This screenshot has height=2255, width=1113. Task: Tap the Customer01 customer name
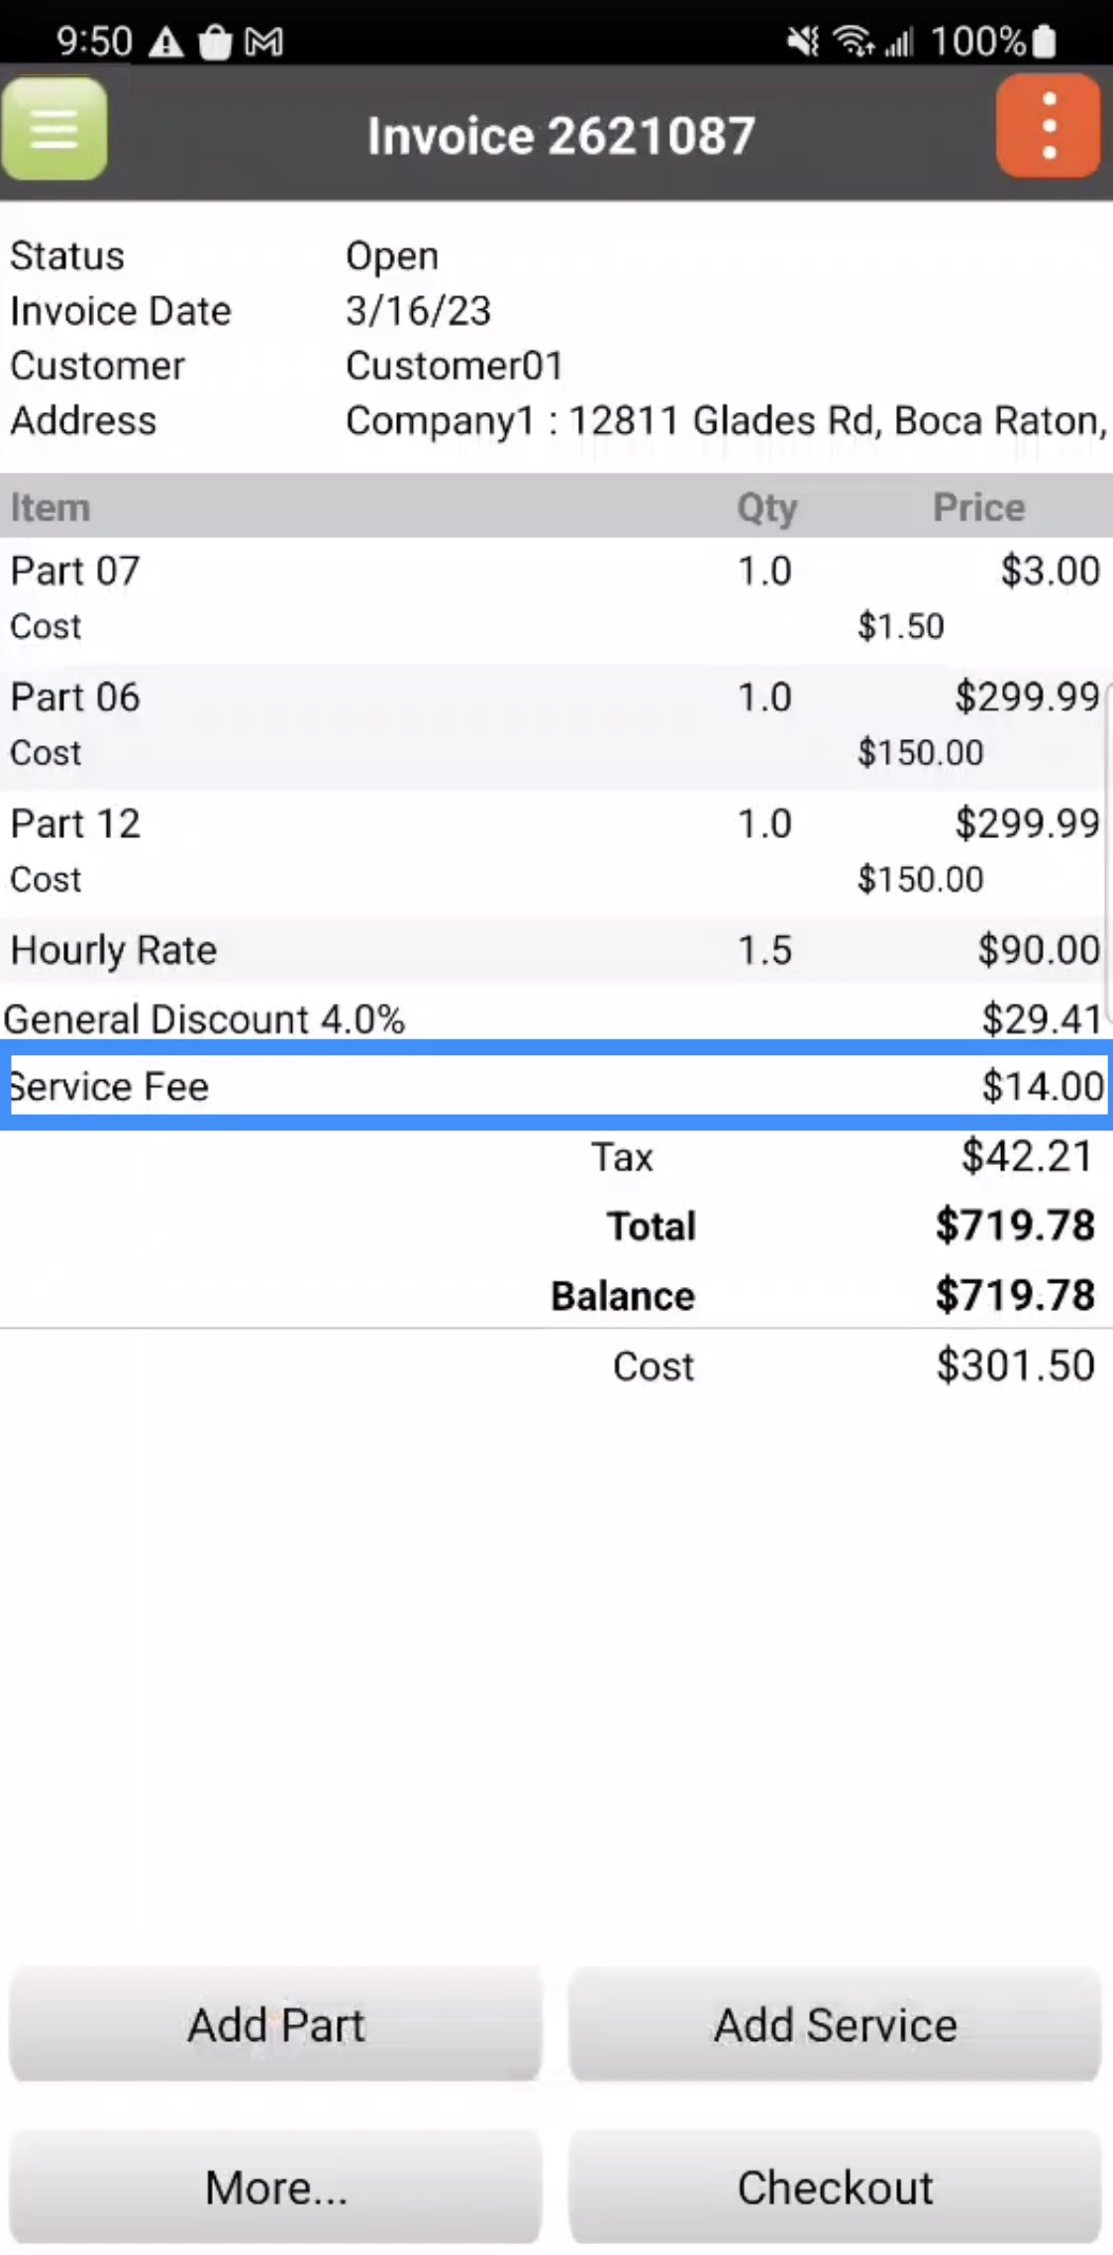pos(455,367)
